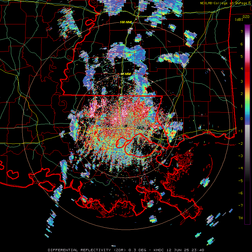The image size is (252, 252).
Task: Click the ZDR color bar legend
Action: click(x=247, y=124)
